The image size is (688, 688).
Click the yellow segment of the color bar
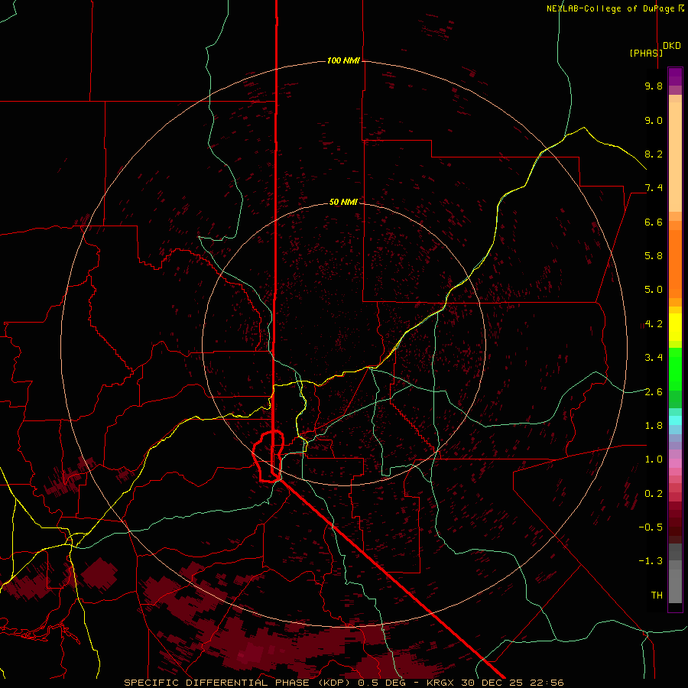675,327
